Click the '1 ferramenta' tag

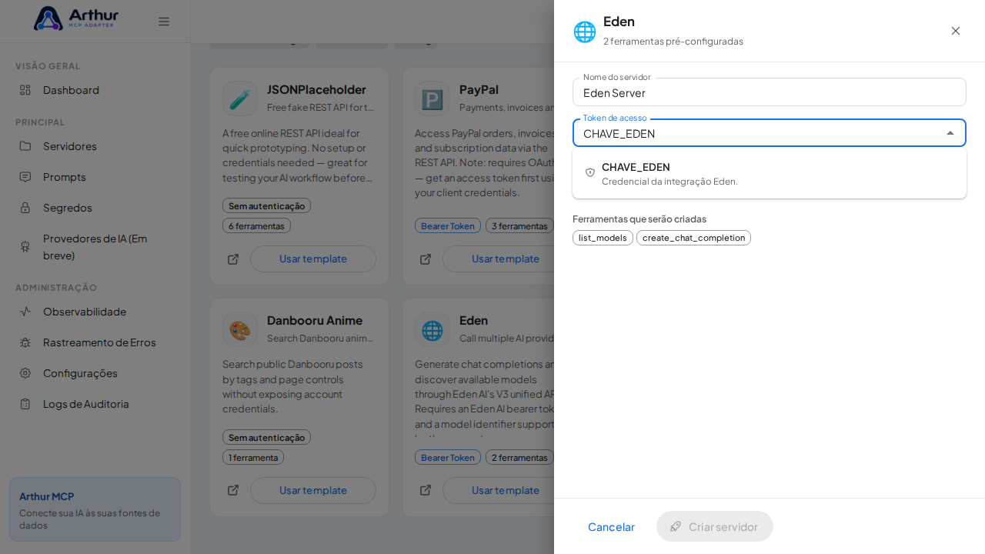pos(253,457)
